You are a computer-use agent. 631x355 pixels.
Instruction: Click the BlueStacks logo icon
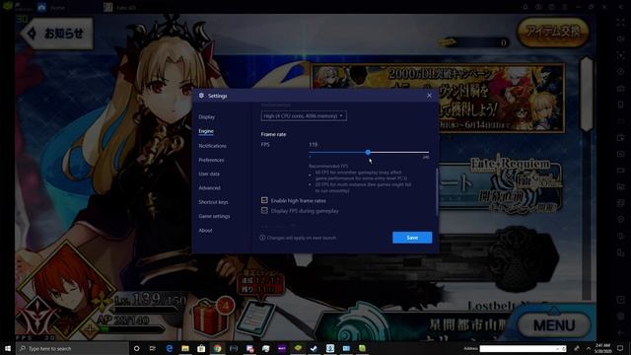pyautogui.click(x=7, y=7)
